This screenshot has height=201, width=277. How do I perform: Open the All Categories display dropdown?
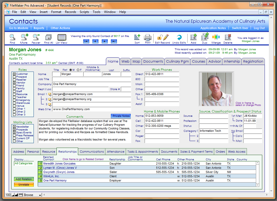24,163
